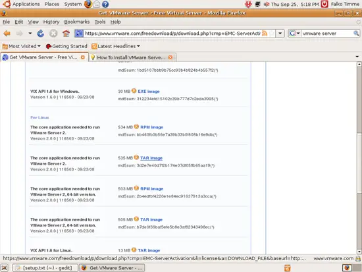
Task: Click the 535 MB TAR image link
Action: [x=151, y=158]
